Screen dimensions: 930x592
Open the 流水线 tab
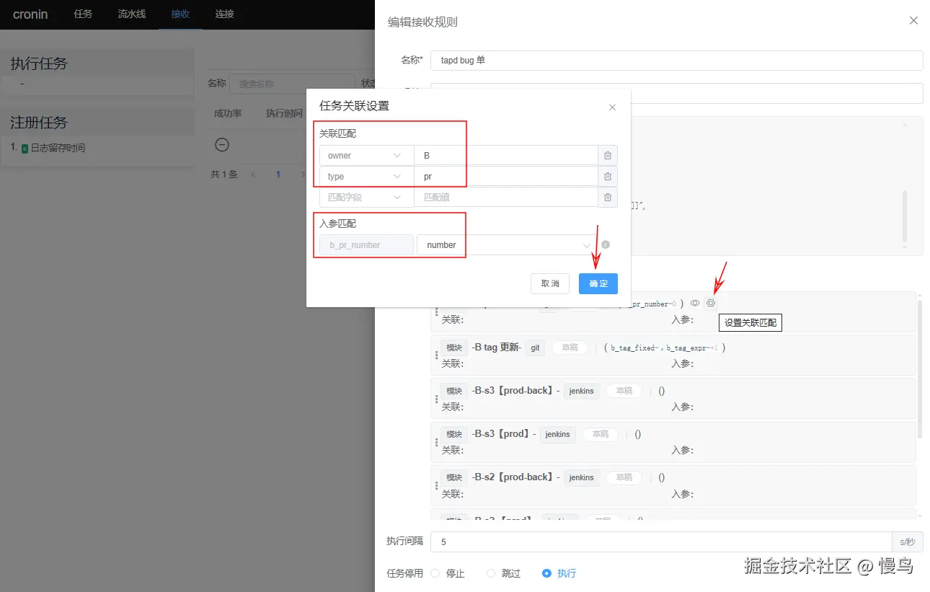coord(132,14)
